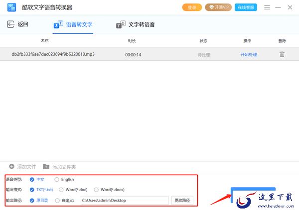Click the 待处理 status text
This screenshot has height=210, width=299.
coord(204,55)
